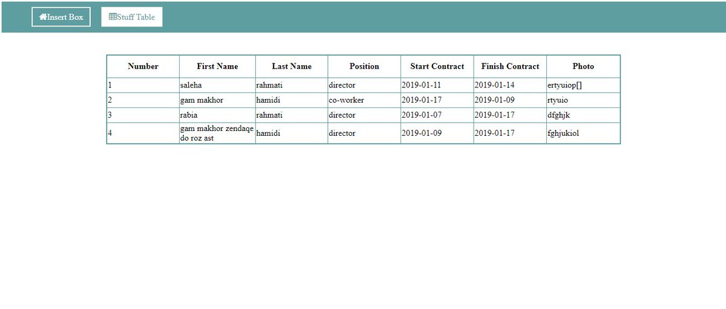This screenshot has width=726, height=309.
Task: Click last name 'hamidi' in row 4
Action: pos(292,133)
